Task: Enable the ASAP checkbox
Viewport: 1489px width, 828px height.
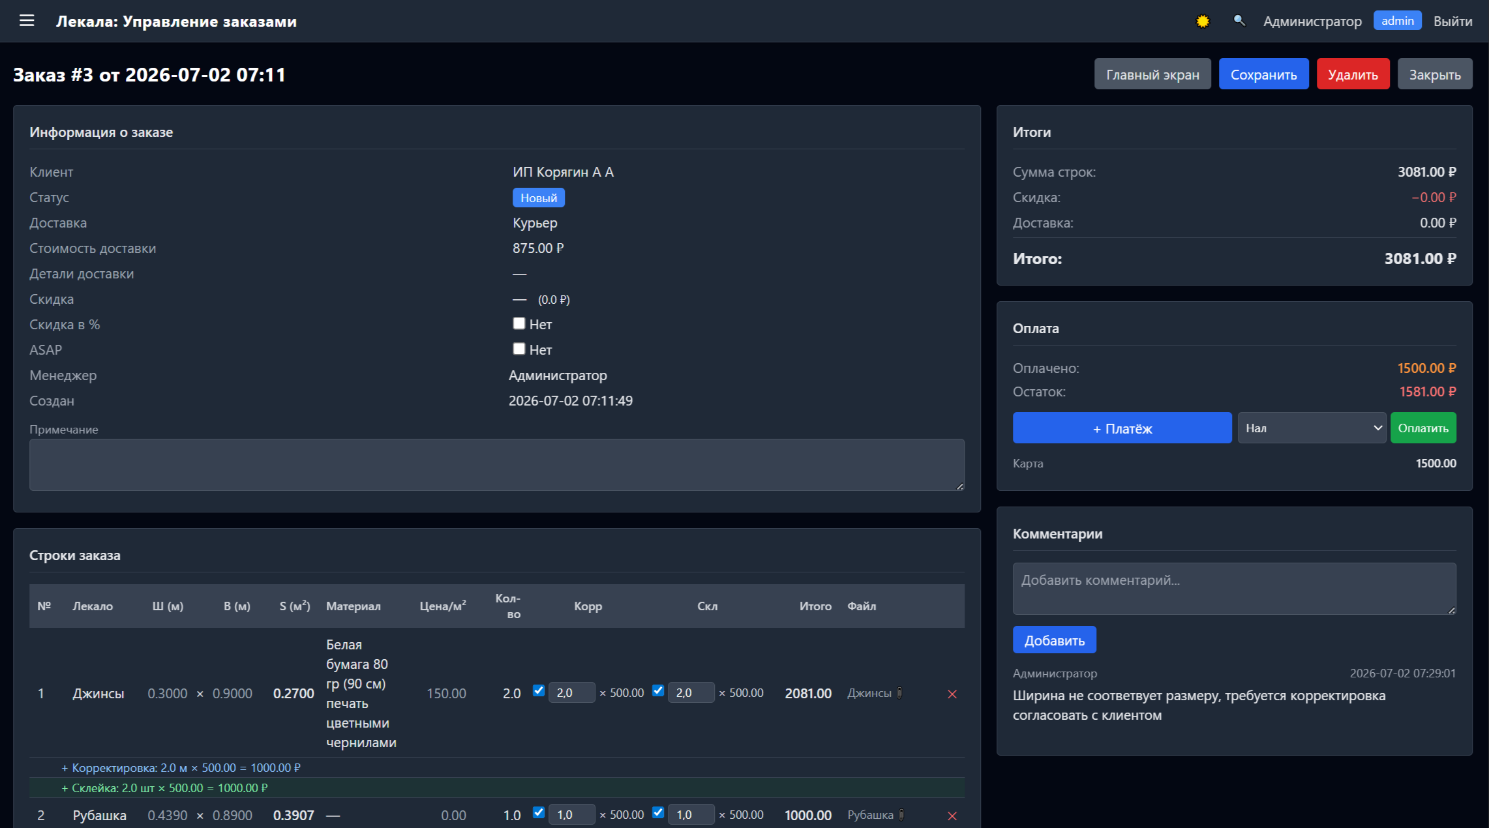Action: pos(519,349)
